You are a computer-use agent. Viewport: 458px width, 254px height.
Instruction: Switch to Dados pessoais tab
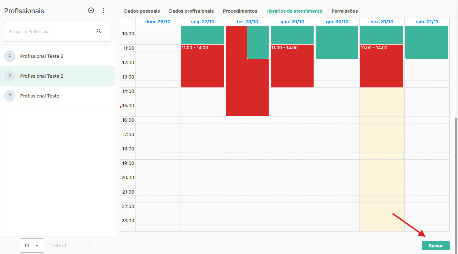tap(142, 11)
